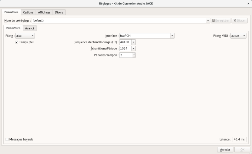This screenshot has height=154, width=252.
Task: Switch to the Avancé sub-tab
Action: (x=30, y=28)
